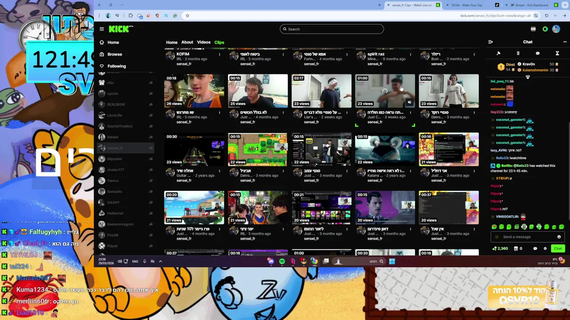Viewport: 570px width, 320px height.
Task: Expand the gift leaderboard chevron
Action: (528, 77)
